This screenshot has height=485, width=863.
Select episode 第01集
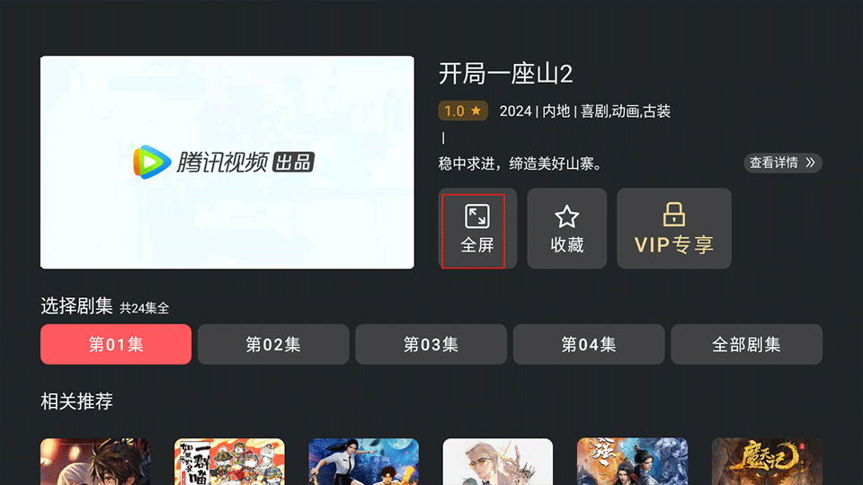[116, 344]
